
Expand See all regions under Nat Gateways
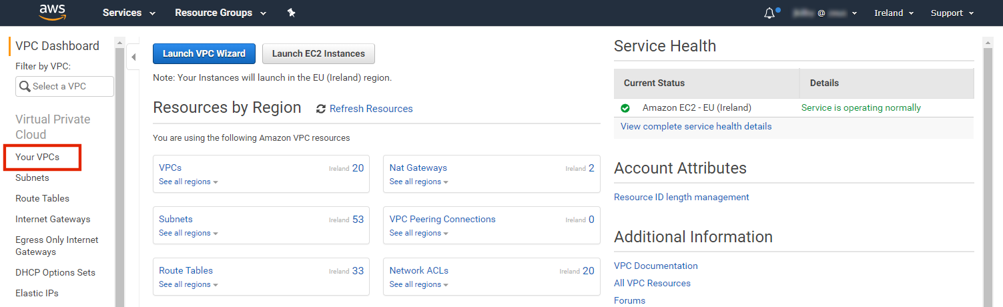point(418,182)
